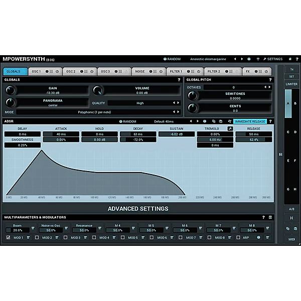Screen dimensions: 301x301
Task: Open the MODE Polyphonic selector
Action: pos(94,112)
